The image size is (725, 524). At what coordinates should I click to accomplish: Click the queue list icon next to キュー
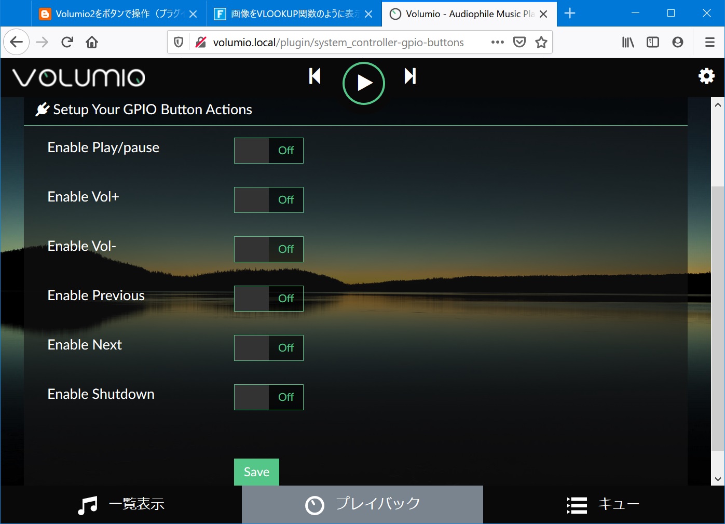pos(576,504)
